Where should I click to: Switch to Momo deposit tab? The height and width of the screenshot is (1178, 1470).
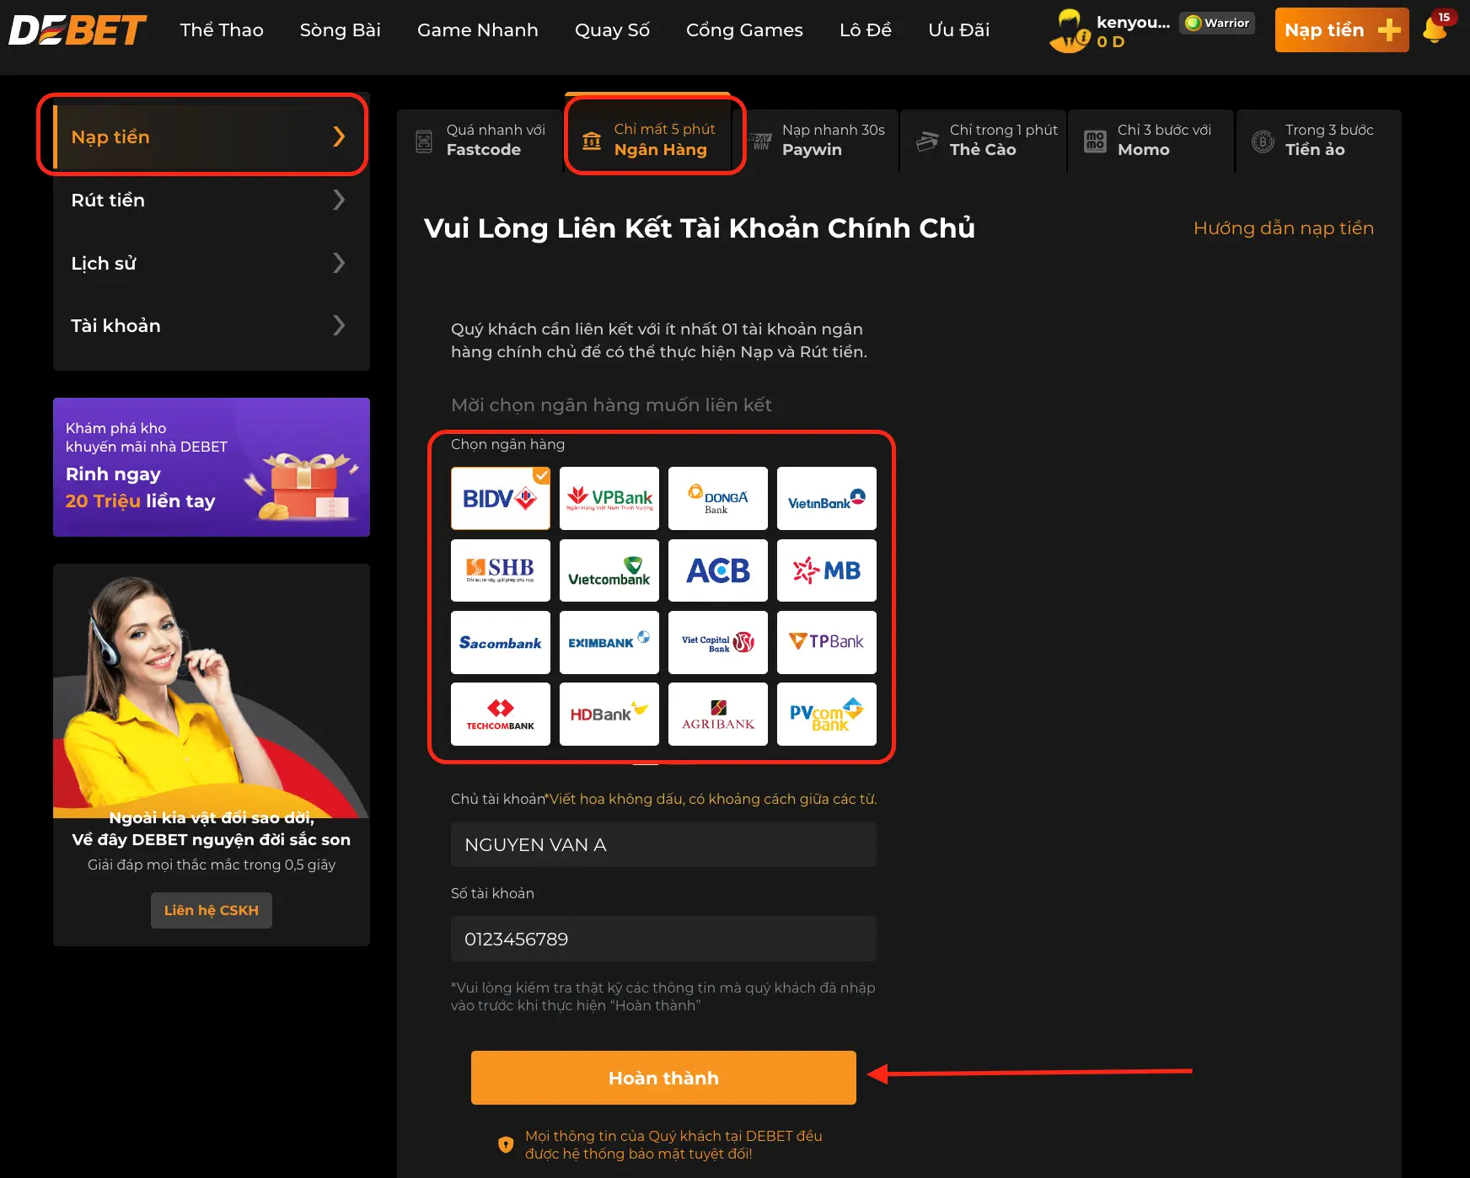pyautogui.click(x=1151, y=141)
